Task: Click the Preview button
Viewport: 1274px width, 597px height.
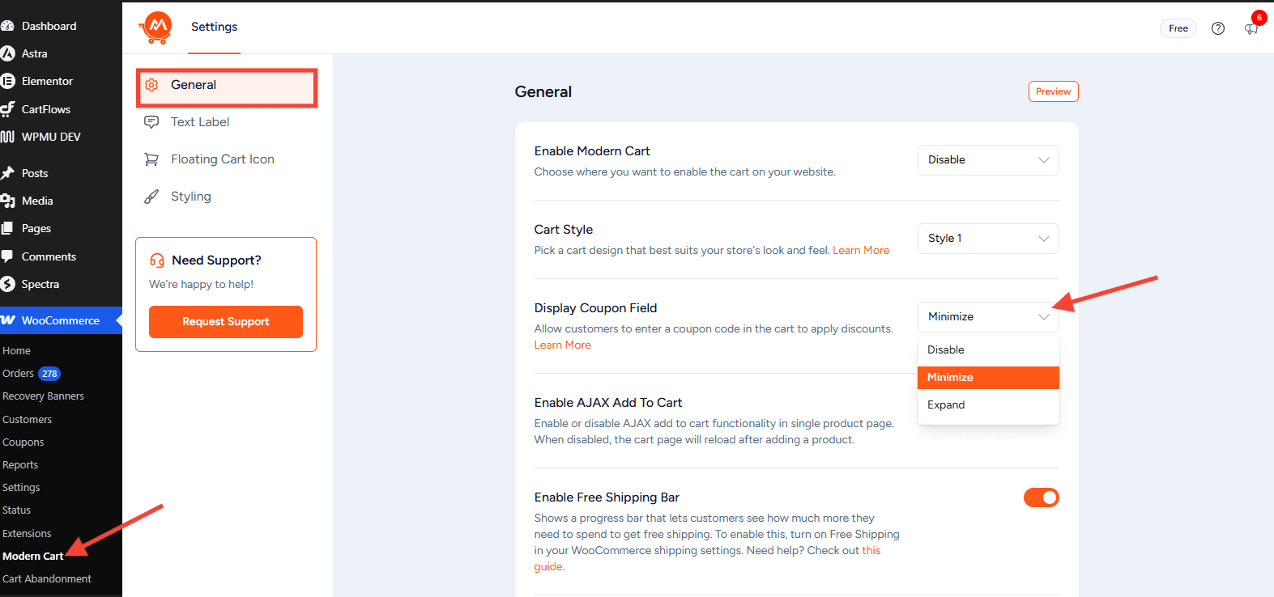Action: 1053,91
